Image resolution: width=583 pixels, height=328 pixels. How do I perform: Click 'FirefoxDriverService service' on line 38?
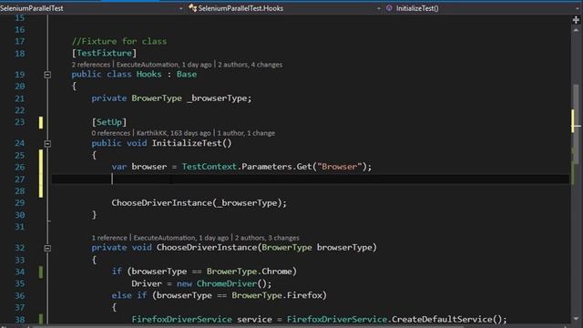[x=202, y=320]
